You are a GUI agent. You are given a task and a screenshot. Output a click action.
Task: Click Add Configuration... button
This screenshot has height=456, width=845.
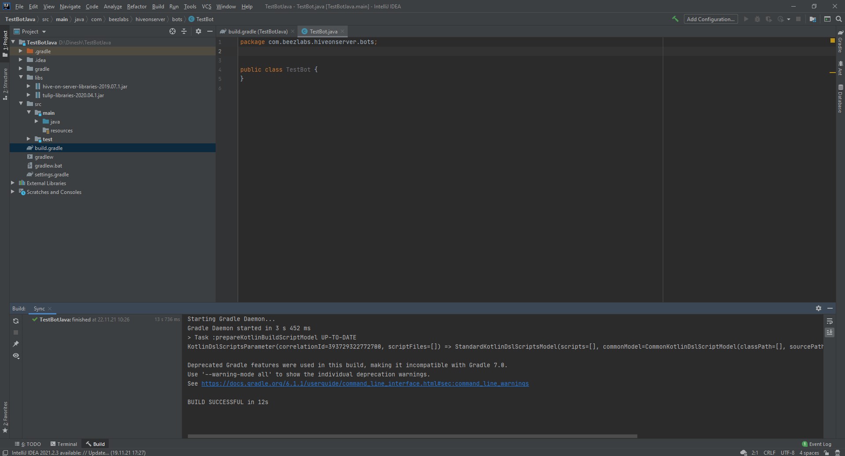point(711,19)
